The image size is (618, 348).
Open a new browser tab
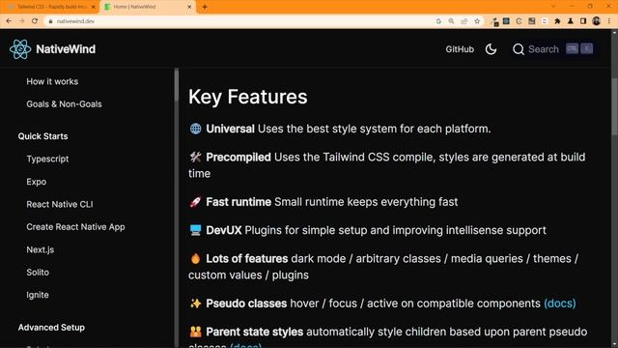click(205, 7)
